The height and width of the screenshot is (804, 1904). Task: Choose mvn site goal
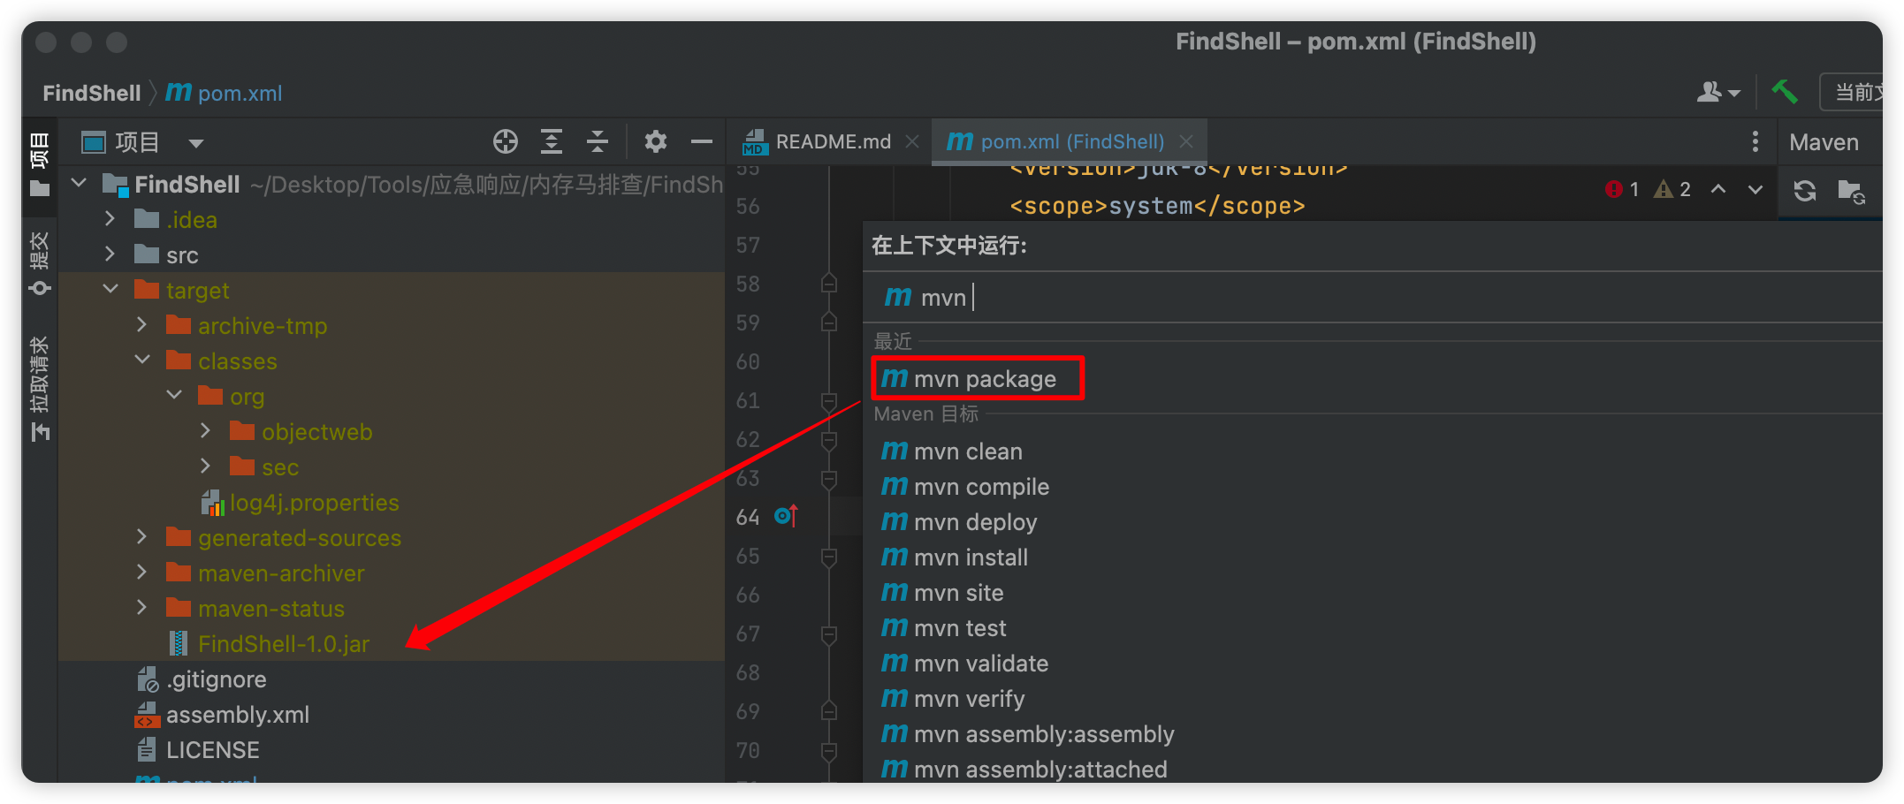pyautogui.click(x=958, y=593)
